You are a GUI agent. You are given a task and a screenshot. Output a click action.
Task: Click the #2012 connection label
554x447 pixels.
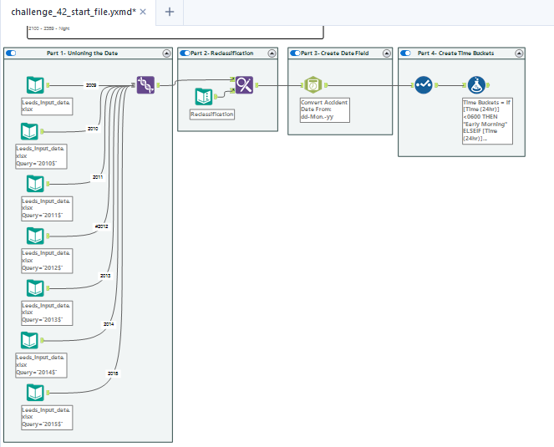click(x=102, y=226)
